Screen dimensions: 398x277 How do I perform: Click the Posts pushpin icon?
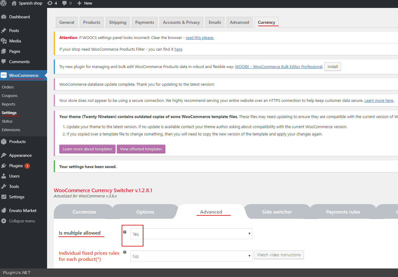[4, 31]
